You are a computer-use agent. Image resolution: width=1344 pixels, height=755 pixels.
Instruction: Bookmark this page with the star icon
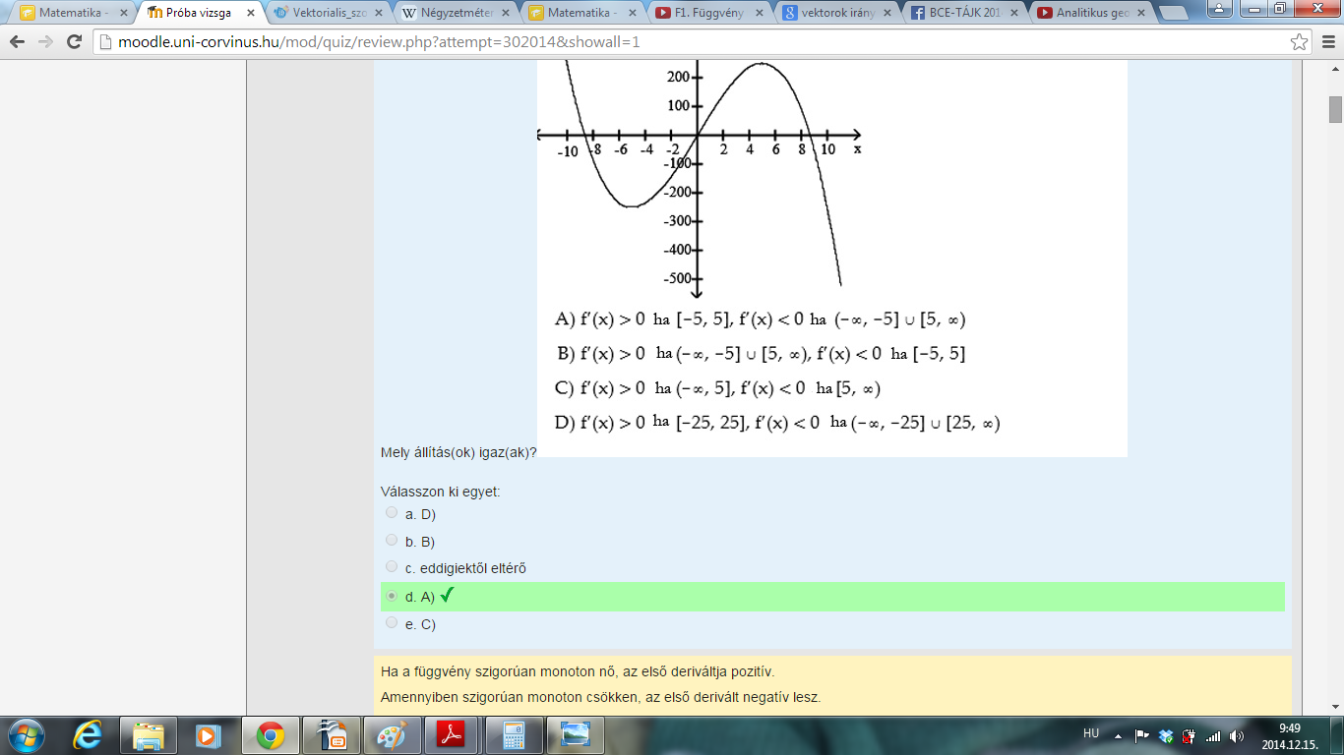pos(1299,42)
